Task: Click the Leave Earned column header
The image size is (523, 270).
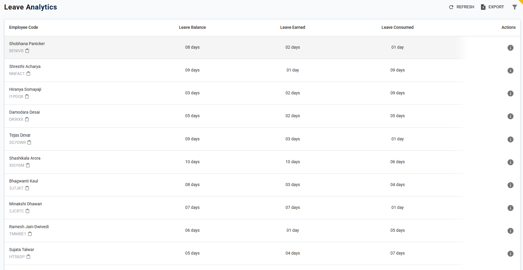Action: point(293,27)
